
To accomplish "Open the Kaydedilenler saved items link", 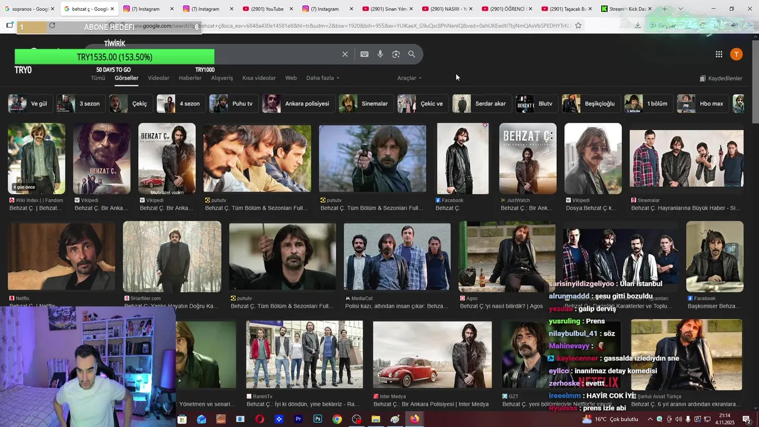I will (721, 78).
